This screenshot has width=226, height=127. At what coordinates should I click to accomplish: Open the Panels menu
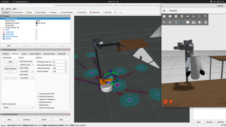[8, 9]
